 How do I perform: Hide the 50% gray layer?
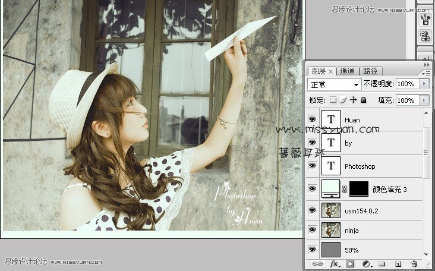click(312, 250)
